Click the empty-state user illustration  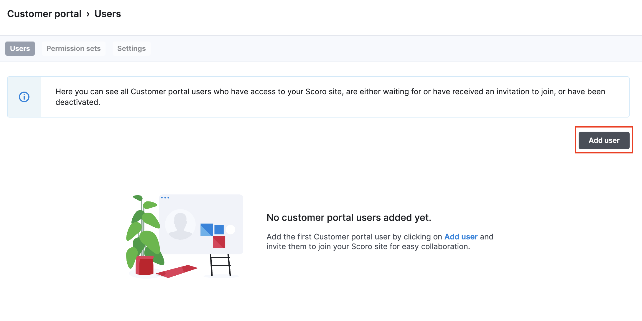[x=185, y=236]
